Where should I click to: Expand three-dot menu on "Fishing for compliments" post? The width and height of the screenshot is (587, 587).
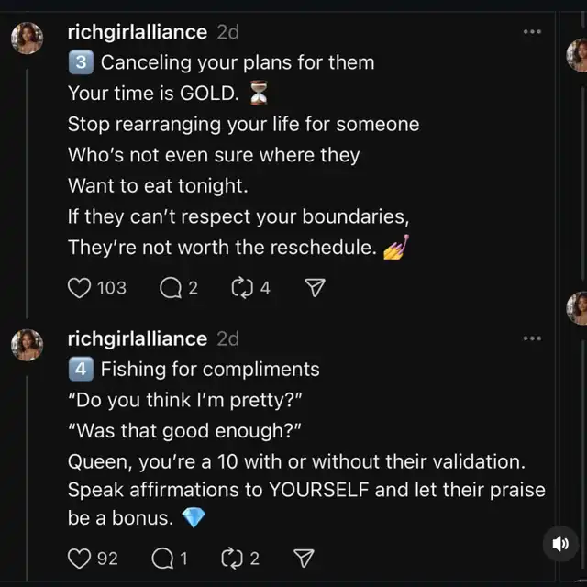click(532, 338)
